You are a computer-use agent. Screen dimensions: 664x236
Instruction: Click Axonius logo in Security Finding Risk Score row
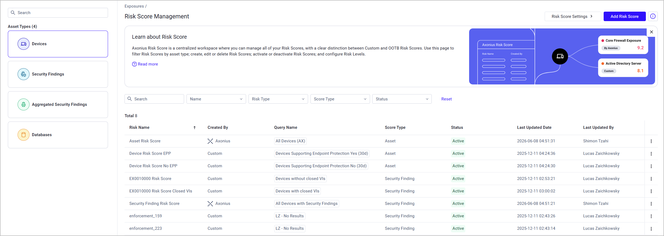pyautogui.click(x=210, y=204)
